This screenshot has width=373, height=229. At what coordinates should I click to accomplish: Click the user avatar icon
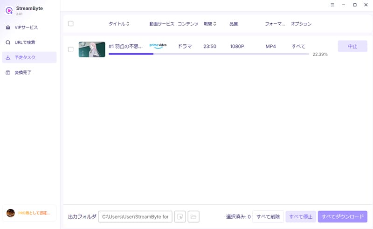[10, 213]
